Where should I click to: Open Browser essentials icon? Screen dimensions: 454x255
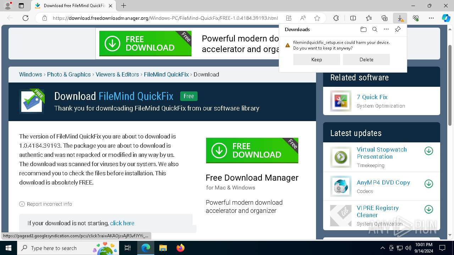(416, 18)
